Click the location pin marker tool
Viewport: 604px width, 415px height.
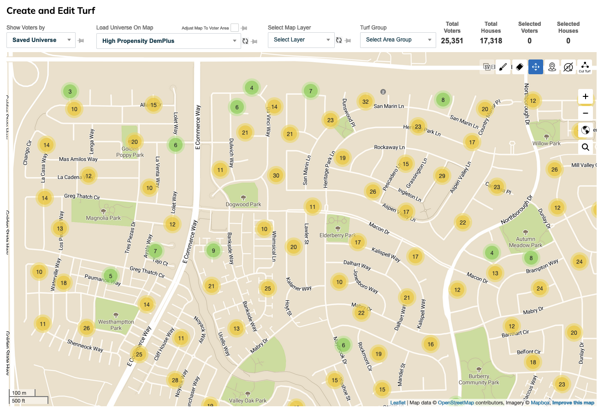552,67
